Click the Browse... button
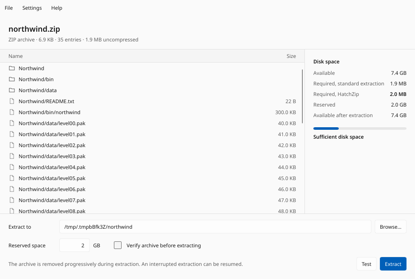Image resolution: width=415 pixels, height=279 pixels. [x=390, y=227]
